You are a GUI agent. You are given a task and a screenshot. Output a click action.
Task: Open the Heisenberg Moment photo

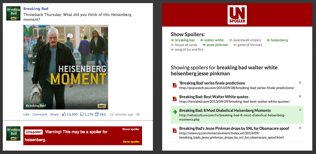[66, 67]
